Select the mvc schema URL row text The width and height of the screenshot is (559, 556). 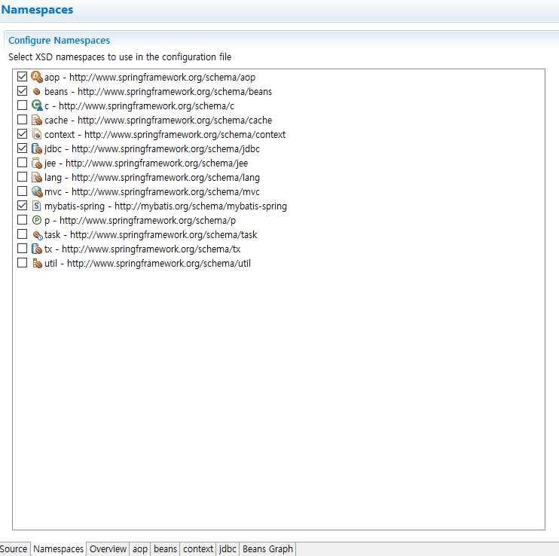(x=152, y=192)
